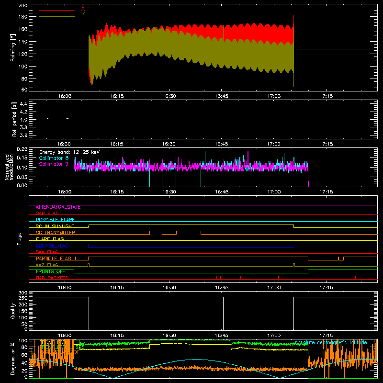Image resolution: width=383 pixels, height=383 pixels.
Task: Click 16:30 tick under Roll period plot
Action: pyautogui.click(x=169, y=144)
